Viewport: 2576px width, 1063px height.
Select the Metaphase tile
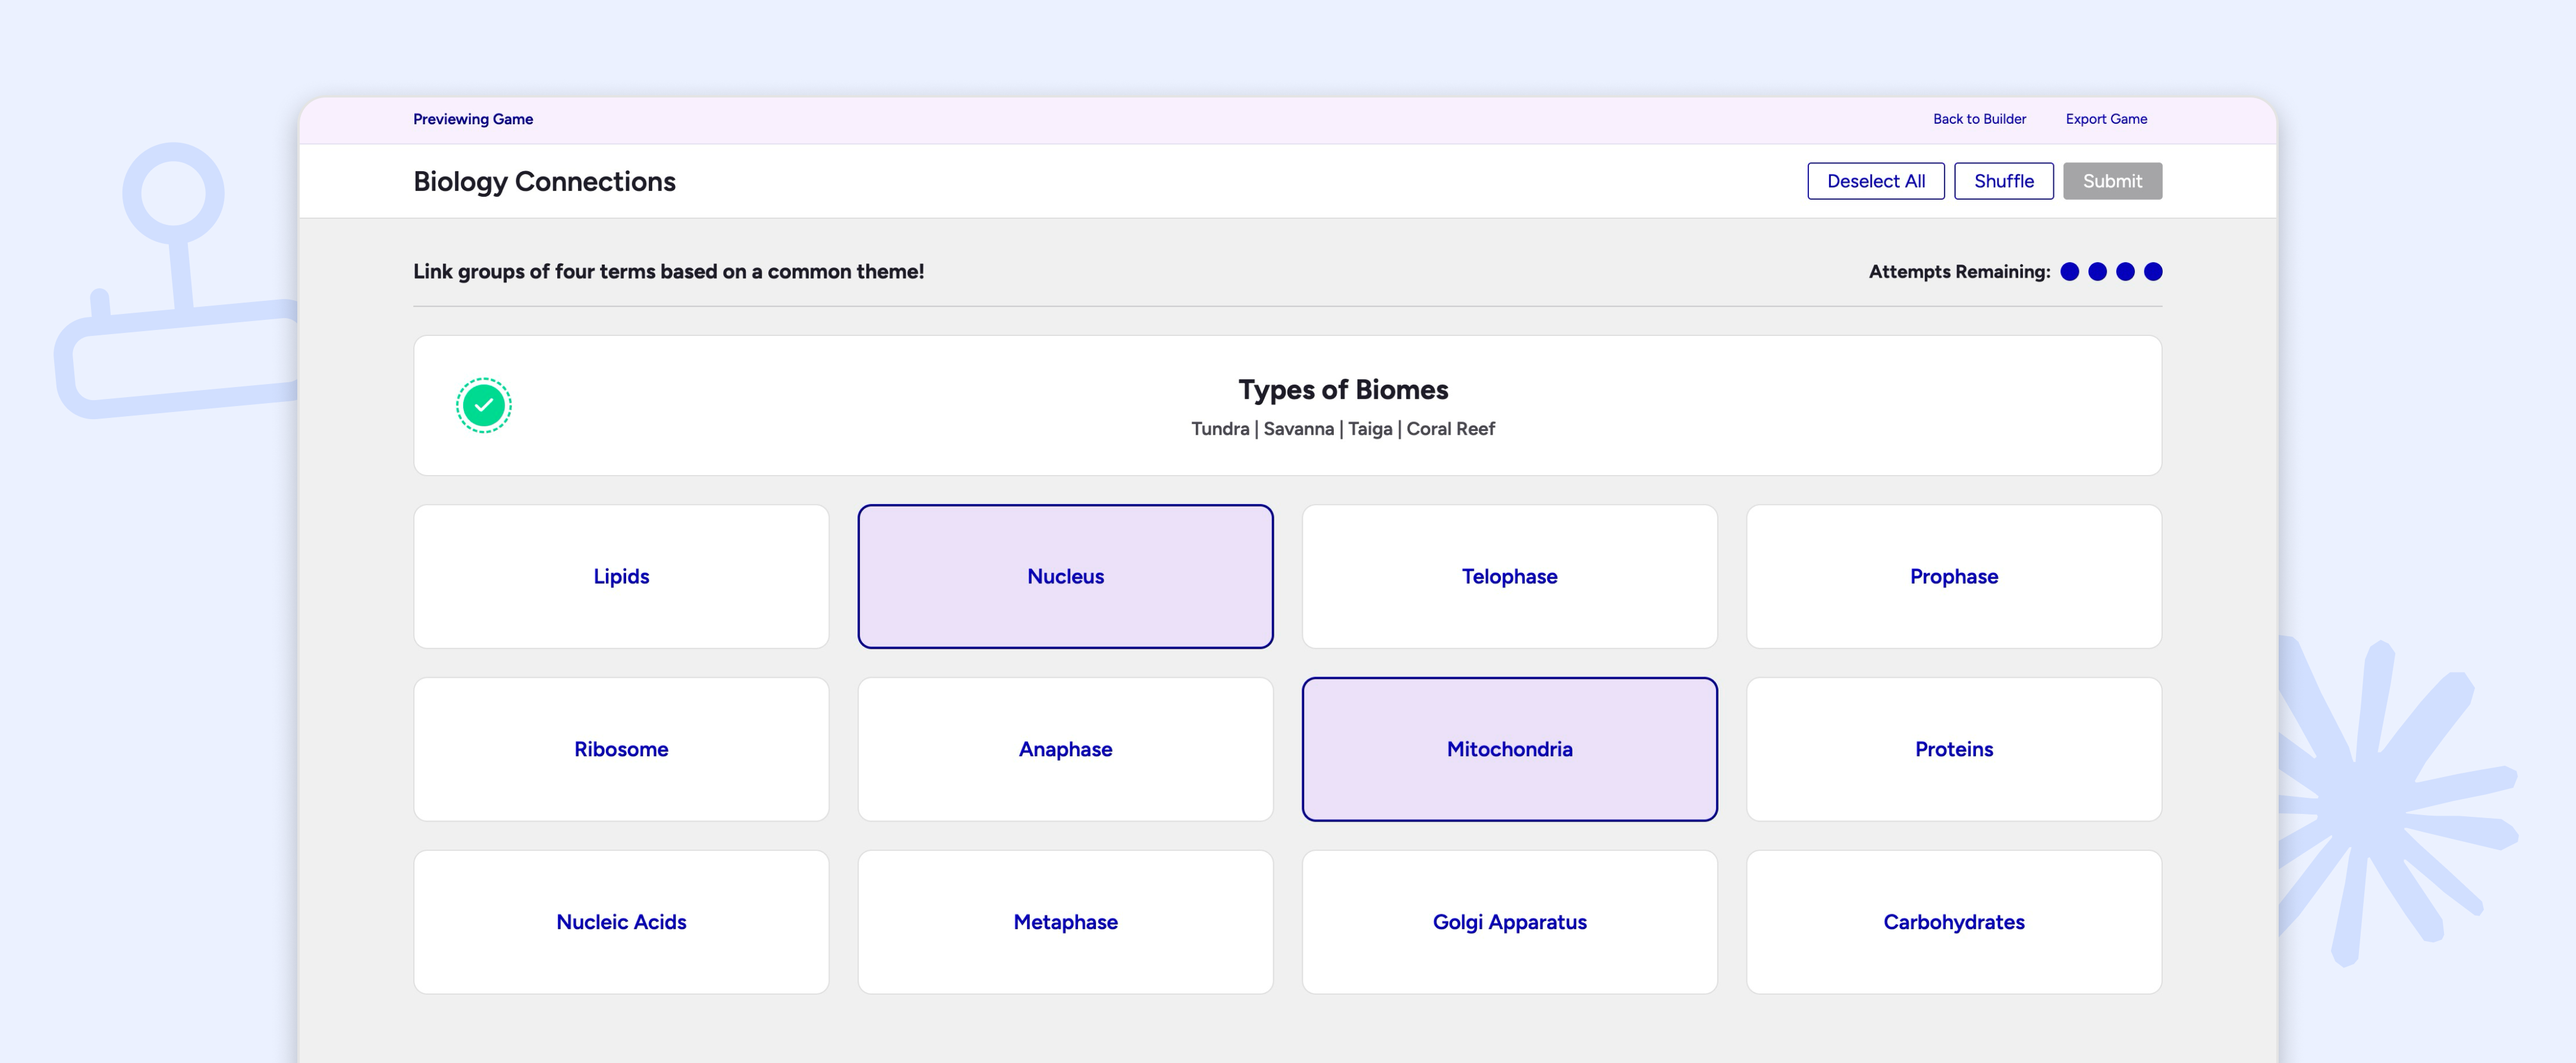[x=1065, y=922]
